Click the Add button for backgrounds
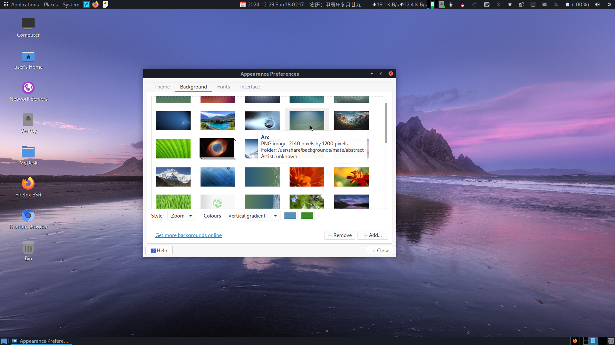This screenshot has width=615, height=345. click(x=372, y=235)
